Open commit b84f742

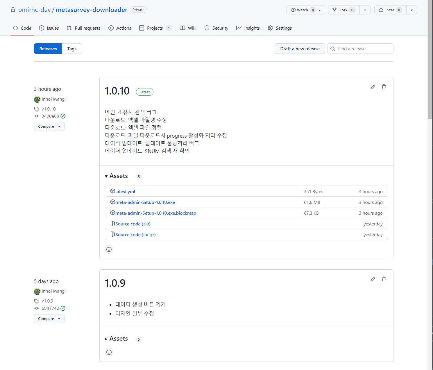coord(50,308)
